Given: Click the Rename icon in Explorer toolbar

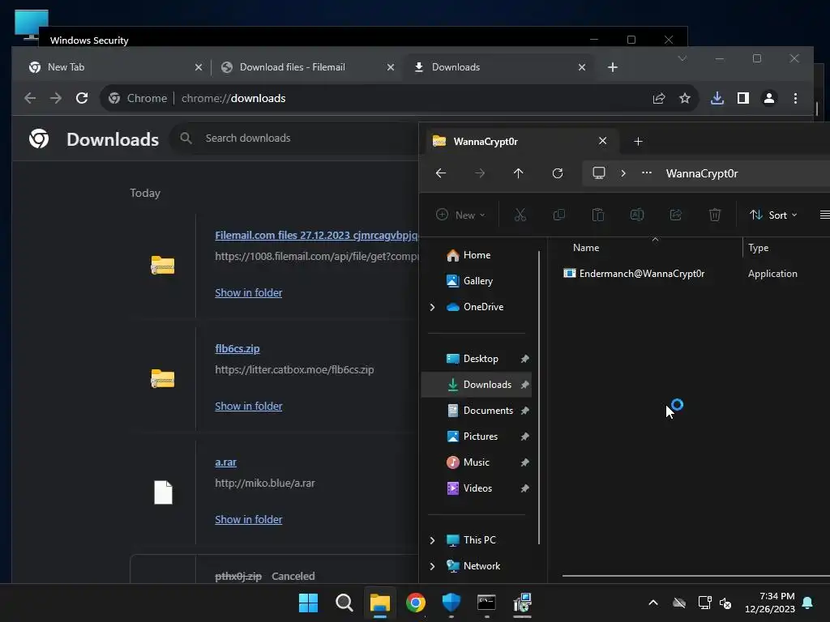Looking at the screenshot, I should coord(637,215).
